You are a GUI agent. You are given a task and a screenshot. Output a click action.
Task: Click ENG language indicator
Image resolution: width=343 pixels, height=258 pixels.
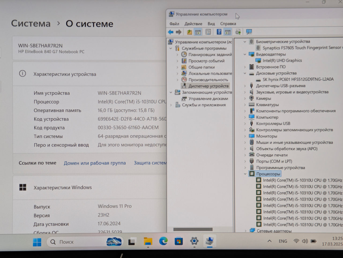coord(283,241)
